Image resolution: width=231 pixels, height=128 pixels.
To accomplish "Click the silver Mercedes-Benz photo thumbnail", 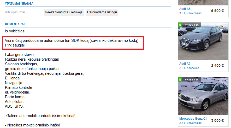I will point(203,96).
